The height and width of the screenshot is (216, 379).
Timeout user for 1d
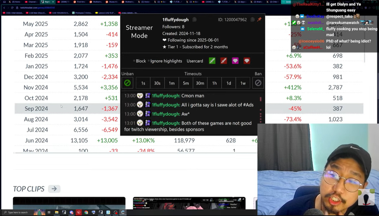pyautogui.click(x=229, y=83)
